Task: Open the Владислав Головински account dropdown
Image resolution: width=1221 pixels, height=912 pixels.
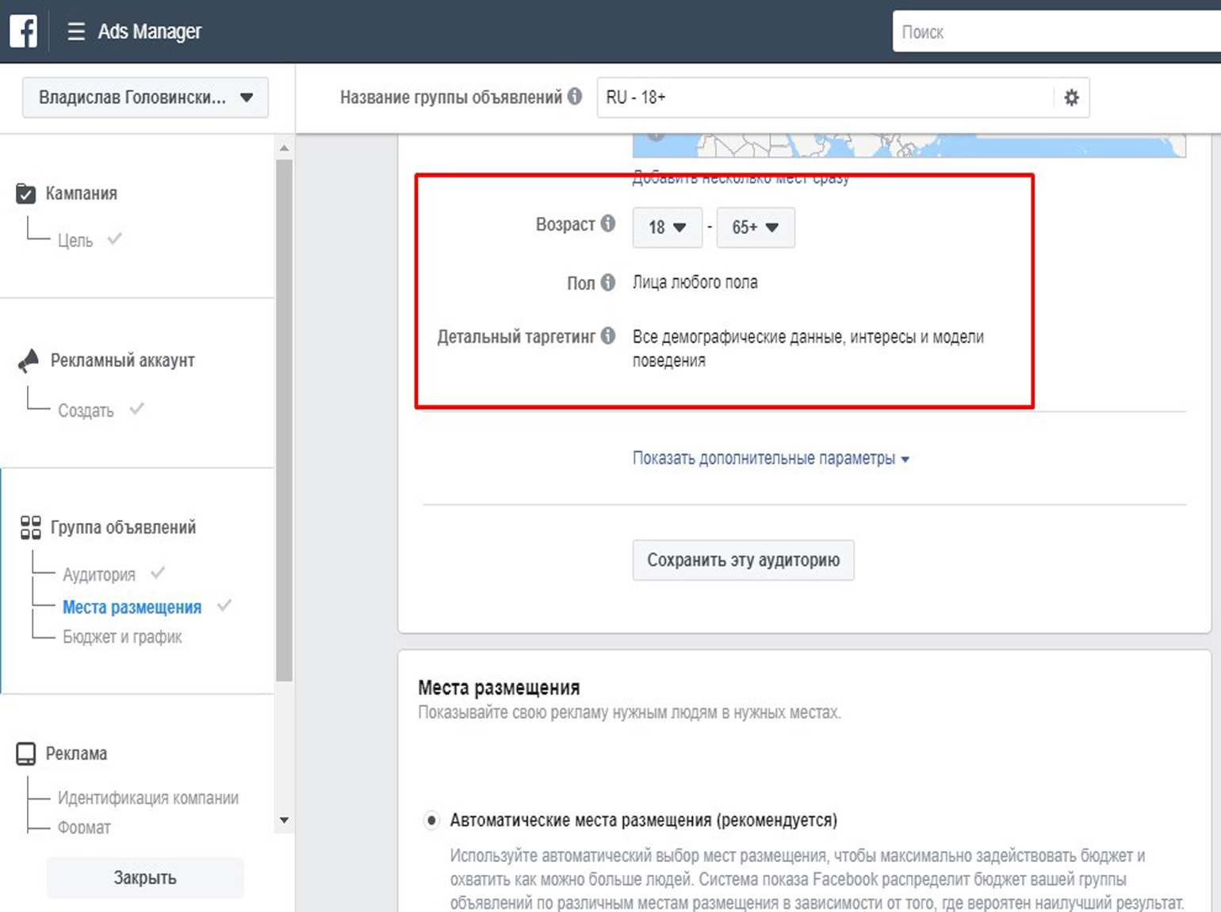Action: (145, 97)
